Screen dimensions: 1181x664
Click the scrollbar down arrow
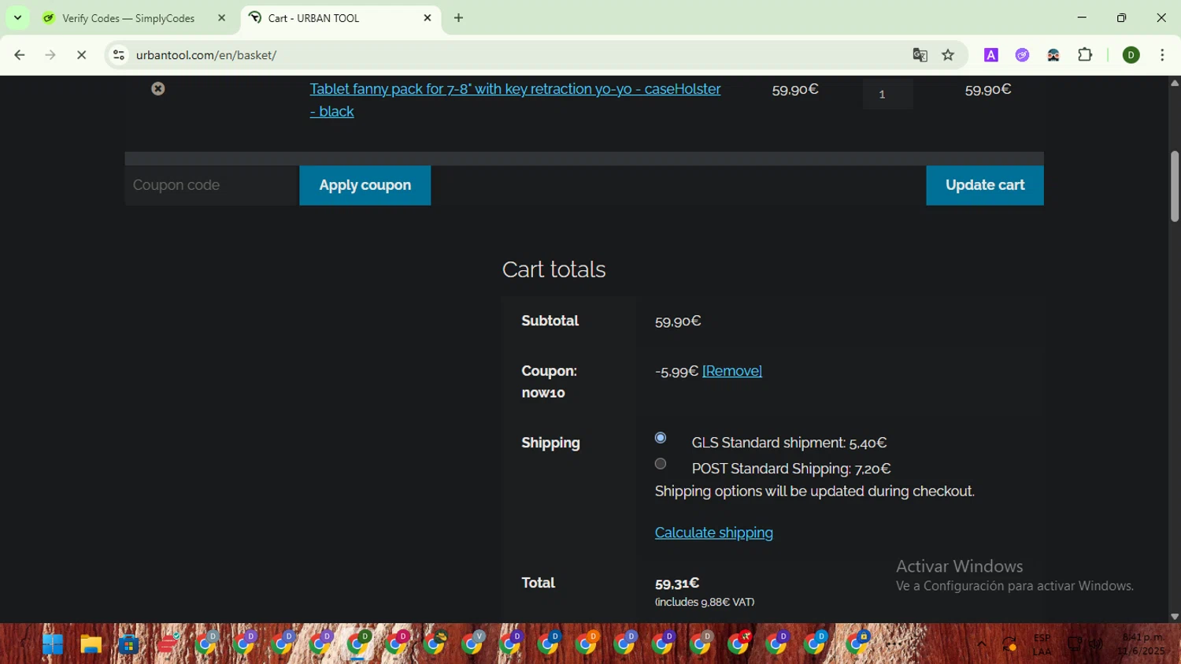1175,617
